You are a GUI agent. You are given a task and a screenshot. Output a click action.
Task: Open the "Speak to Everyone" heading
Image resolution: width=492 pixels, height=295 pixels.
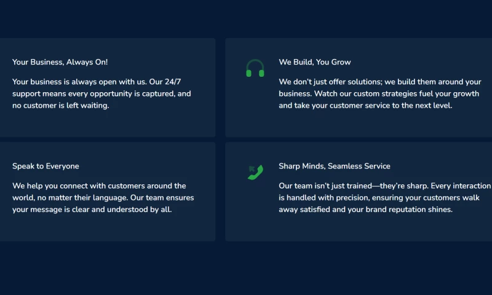46,166
